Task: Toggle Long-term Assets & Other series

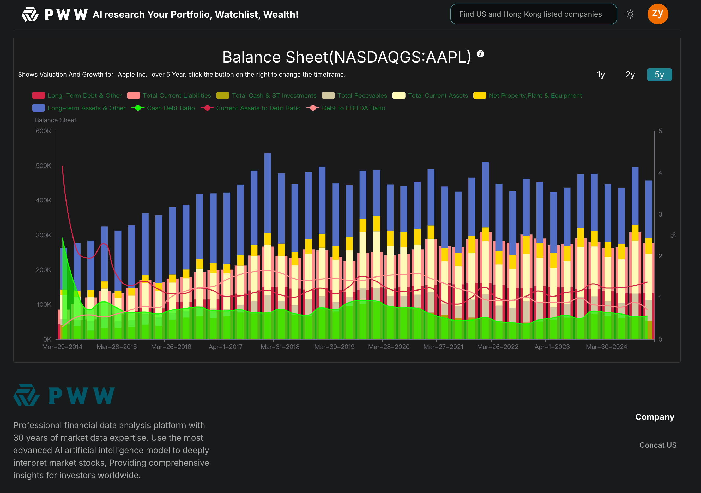Action: click(x=79, y=108)
